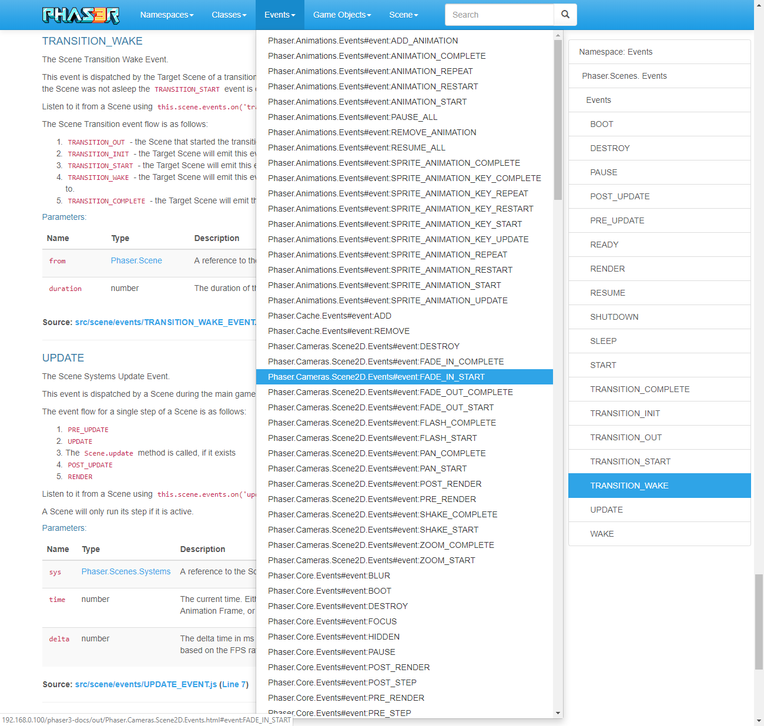This screenshot has height=726, width=764.
Task: Select TRANSITION_COMPLETE in the sidebar
Action: [639, 389]
